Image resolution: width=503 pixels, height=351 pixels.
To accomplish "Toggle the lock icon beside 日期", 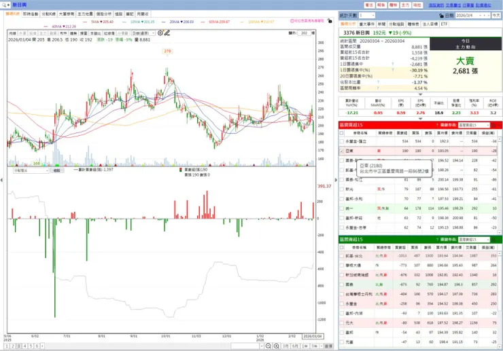I will point(441,16).
